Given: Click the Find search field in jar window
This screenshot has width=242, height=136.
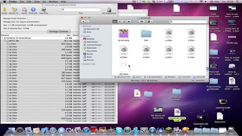Looking at the screenshot, I should pyautogui.click(x=81, y=9).
